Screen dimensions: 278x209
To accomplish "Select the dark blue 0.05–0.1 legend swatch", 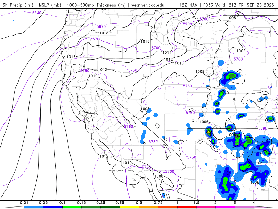I will point(53,207).
